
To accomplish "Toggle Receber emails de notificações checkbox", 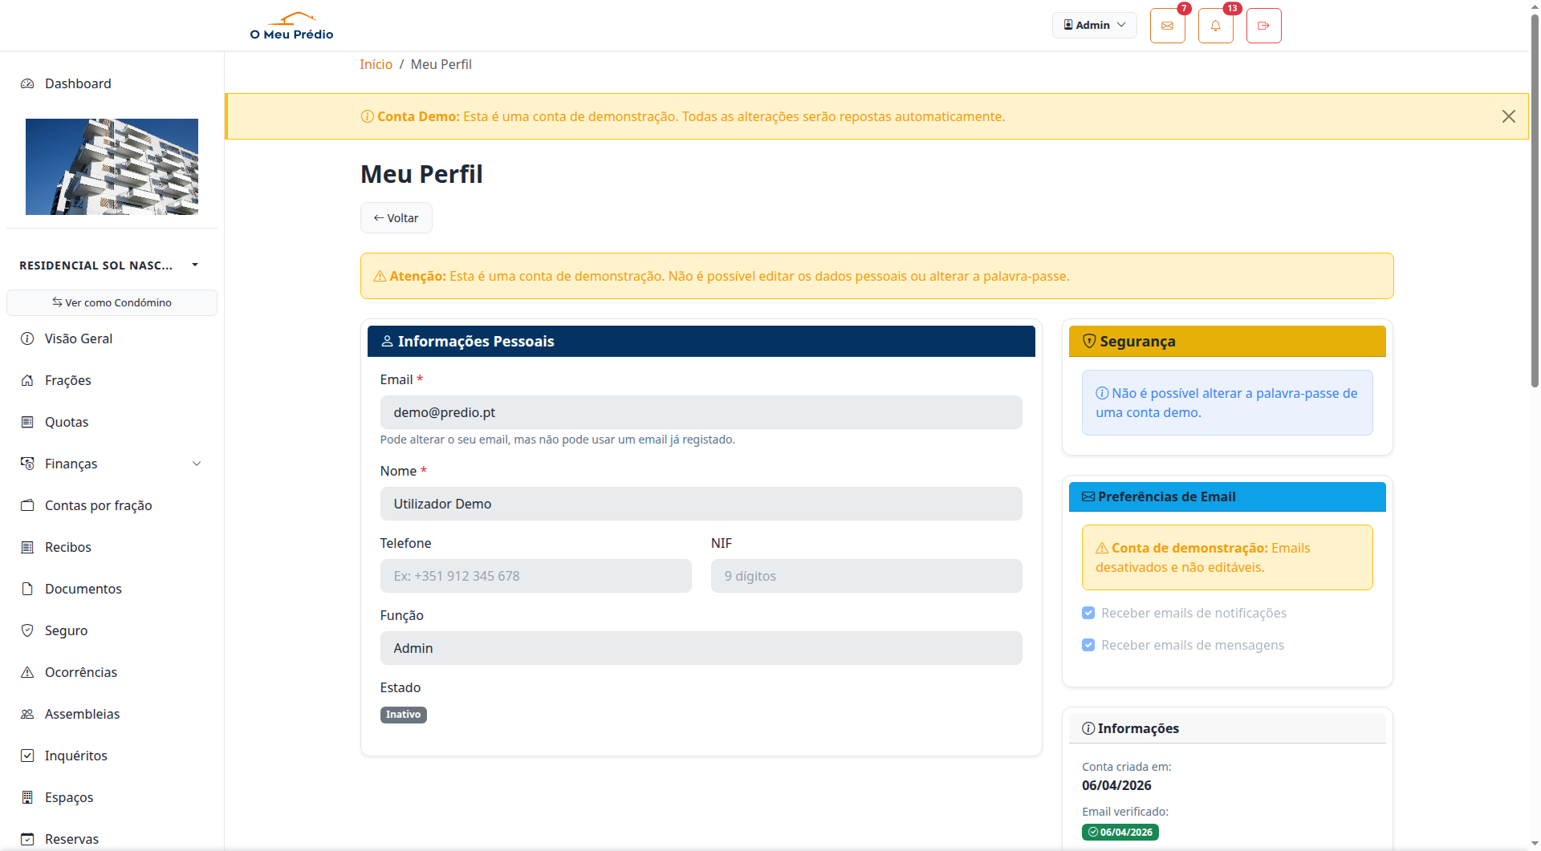I will (x=1088, y=613).
